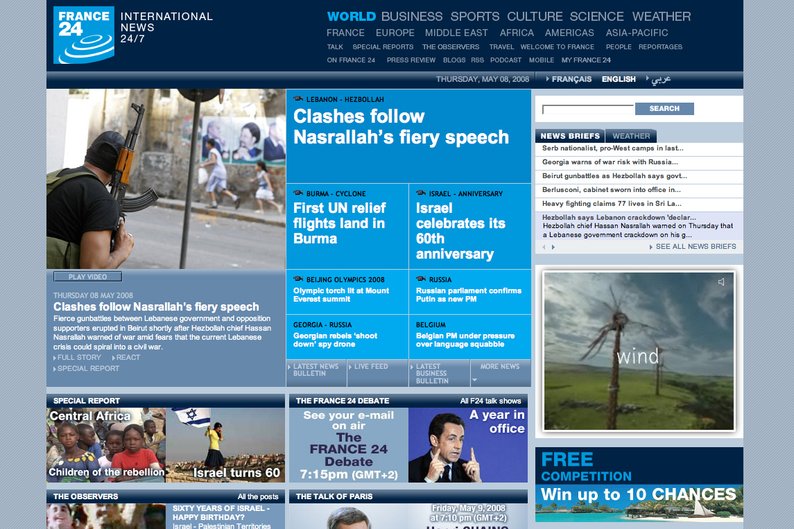Open SEE ALL NEWS BRIEFS
Viewport: 794px width, 529px height.
(693, 246)
